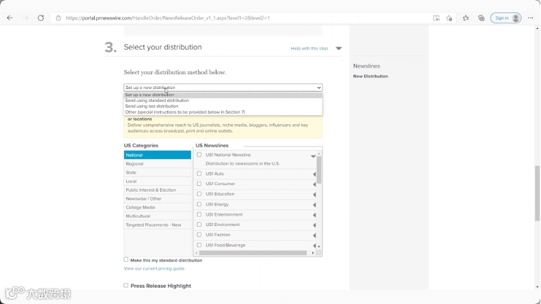This screenshot has height=304, width=541.
Task: Expand the US1 Auto details arrow
Action: (x=314, y=174)
